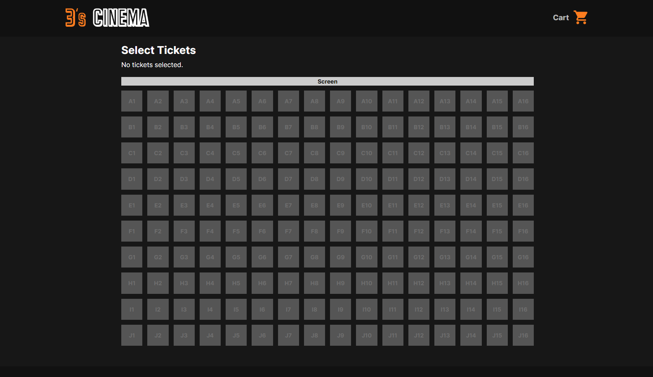Pick seat J4
The height and width of the screenshot is (377, 653).
coord(210,335)
